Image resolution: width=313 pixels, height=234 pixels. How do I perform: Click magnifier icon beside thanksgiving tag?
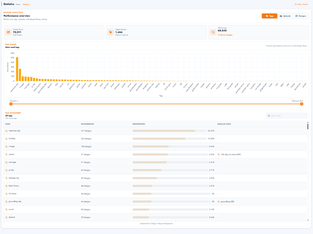pos(7,178)
